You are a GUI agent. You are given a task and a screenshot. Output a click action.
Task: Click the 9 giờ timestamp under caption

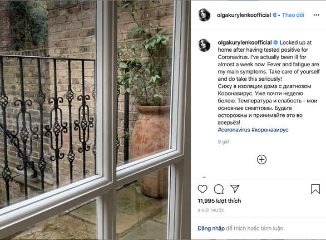(x=223, y=142)
